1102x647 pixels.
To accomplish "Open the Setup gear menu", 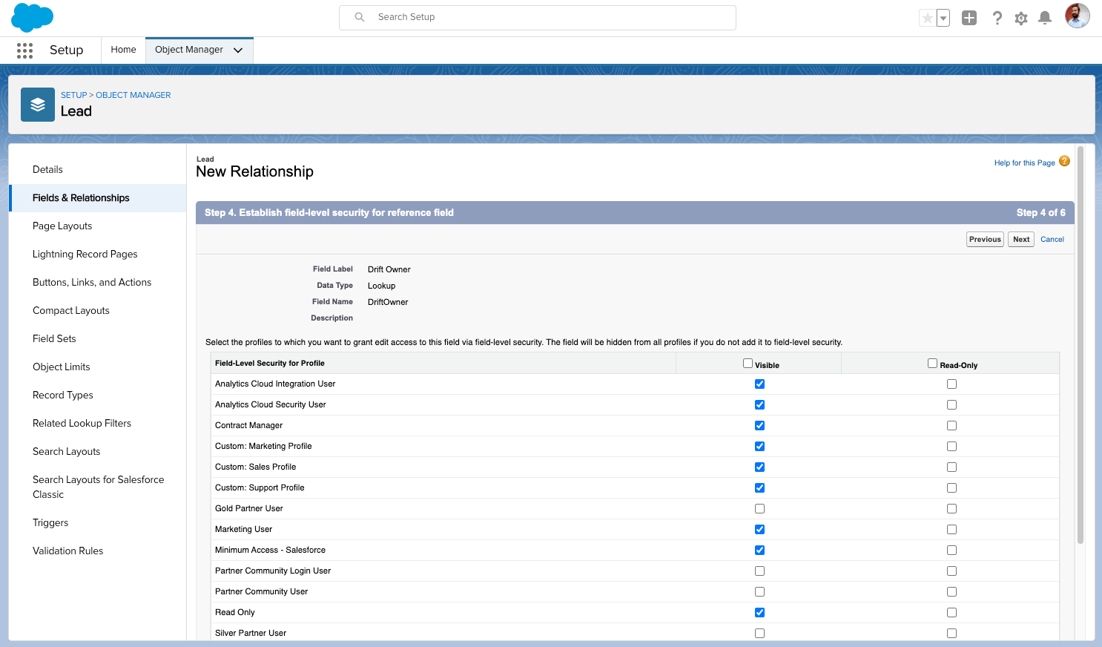I will (1021, 18).
